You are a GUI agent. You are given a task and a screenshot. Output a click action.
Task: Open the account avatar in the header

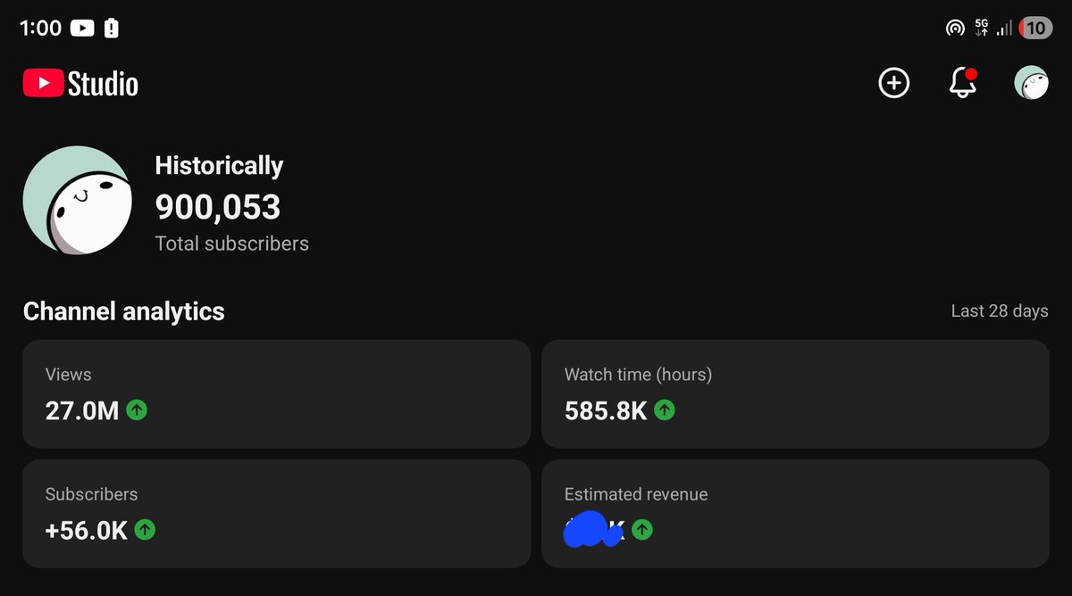1031,83
